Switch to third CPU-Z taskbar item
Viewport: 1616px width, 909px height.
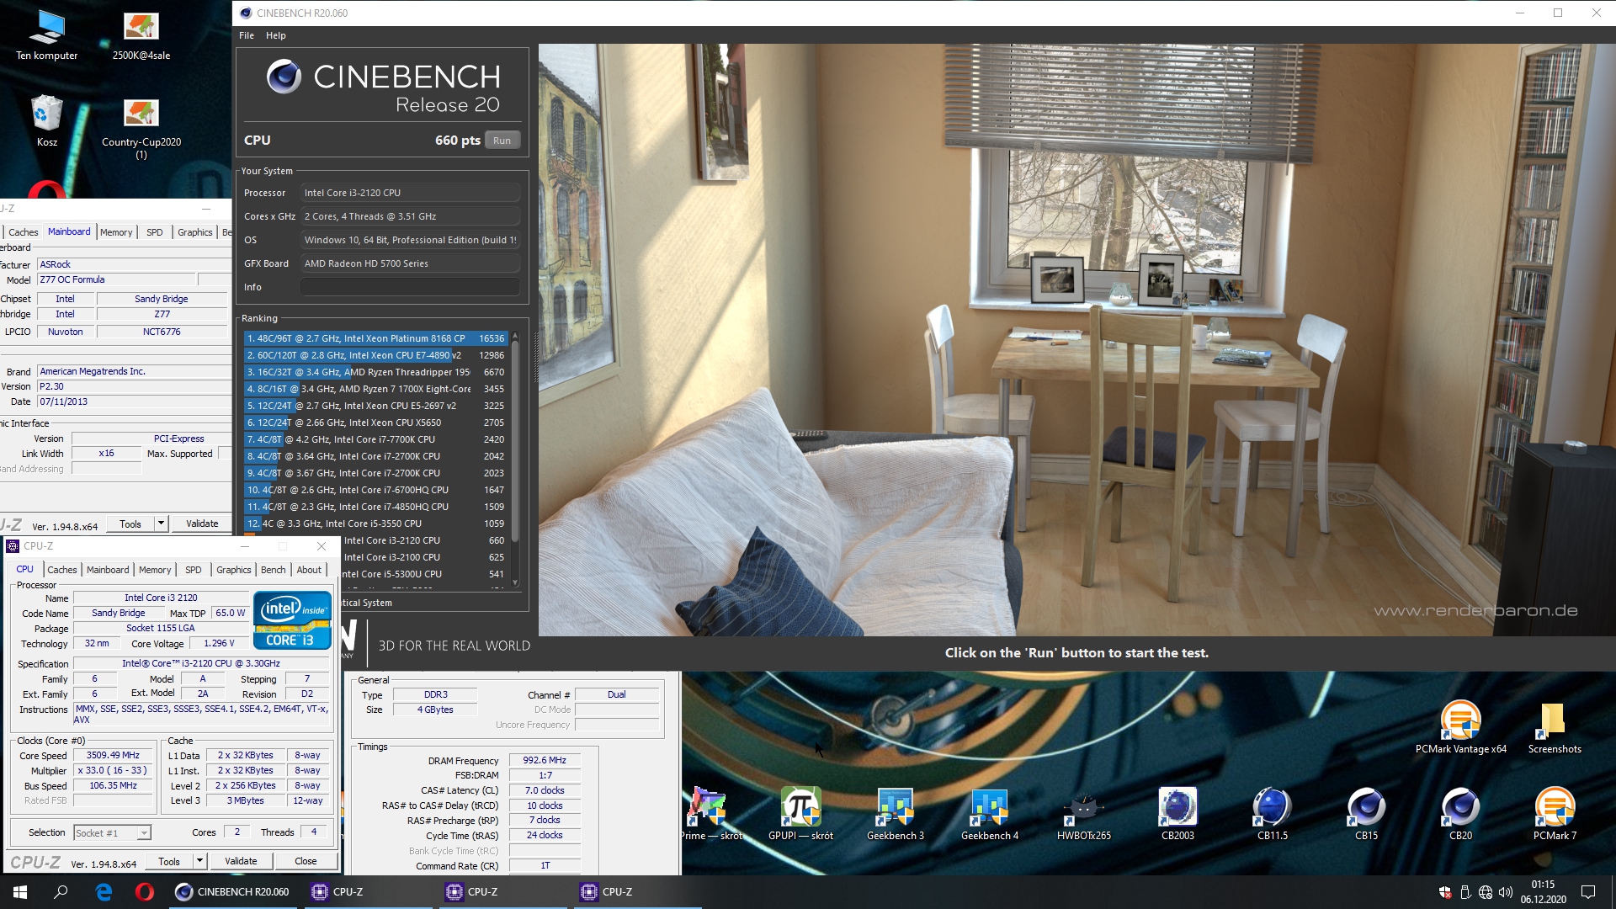coord(636,892)
